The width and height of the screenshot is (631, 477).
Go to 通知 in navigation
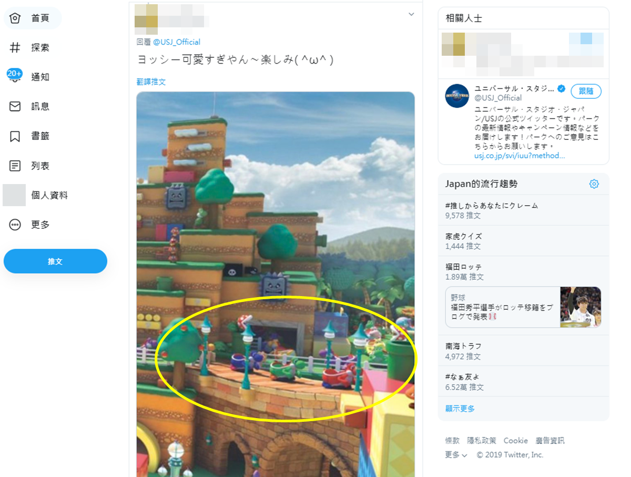[x=40, y=77]
